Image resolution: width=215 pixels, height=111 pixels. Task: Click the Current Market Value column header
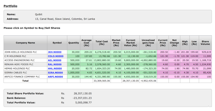[x=131, y=43]
